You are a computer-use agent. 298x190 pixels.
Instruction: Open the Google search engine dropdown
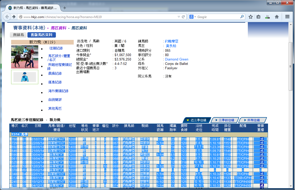[193, 17]
